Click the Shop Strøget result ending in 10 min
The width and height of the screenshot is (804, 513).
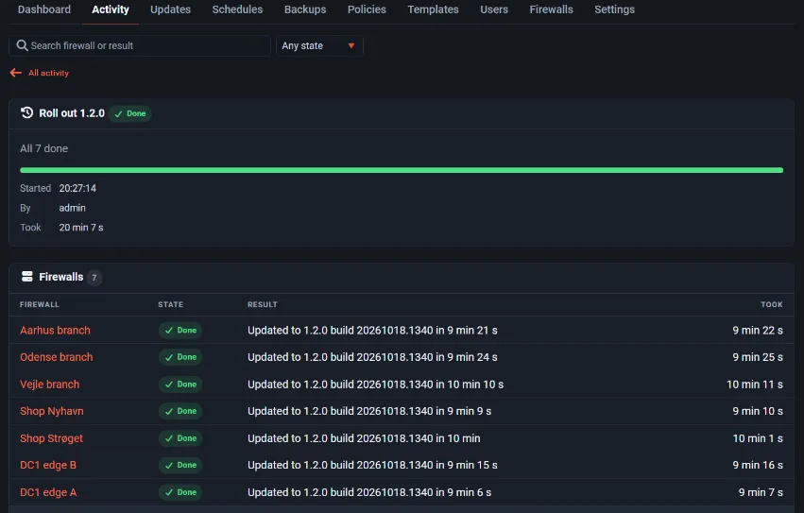click(364, 438)
